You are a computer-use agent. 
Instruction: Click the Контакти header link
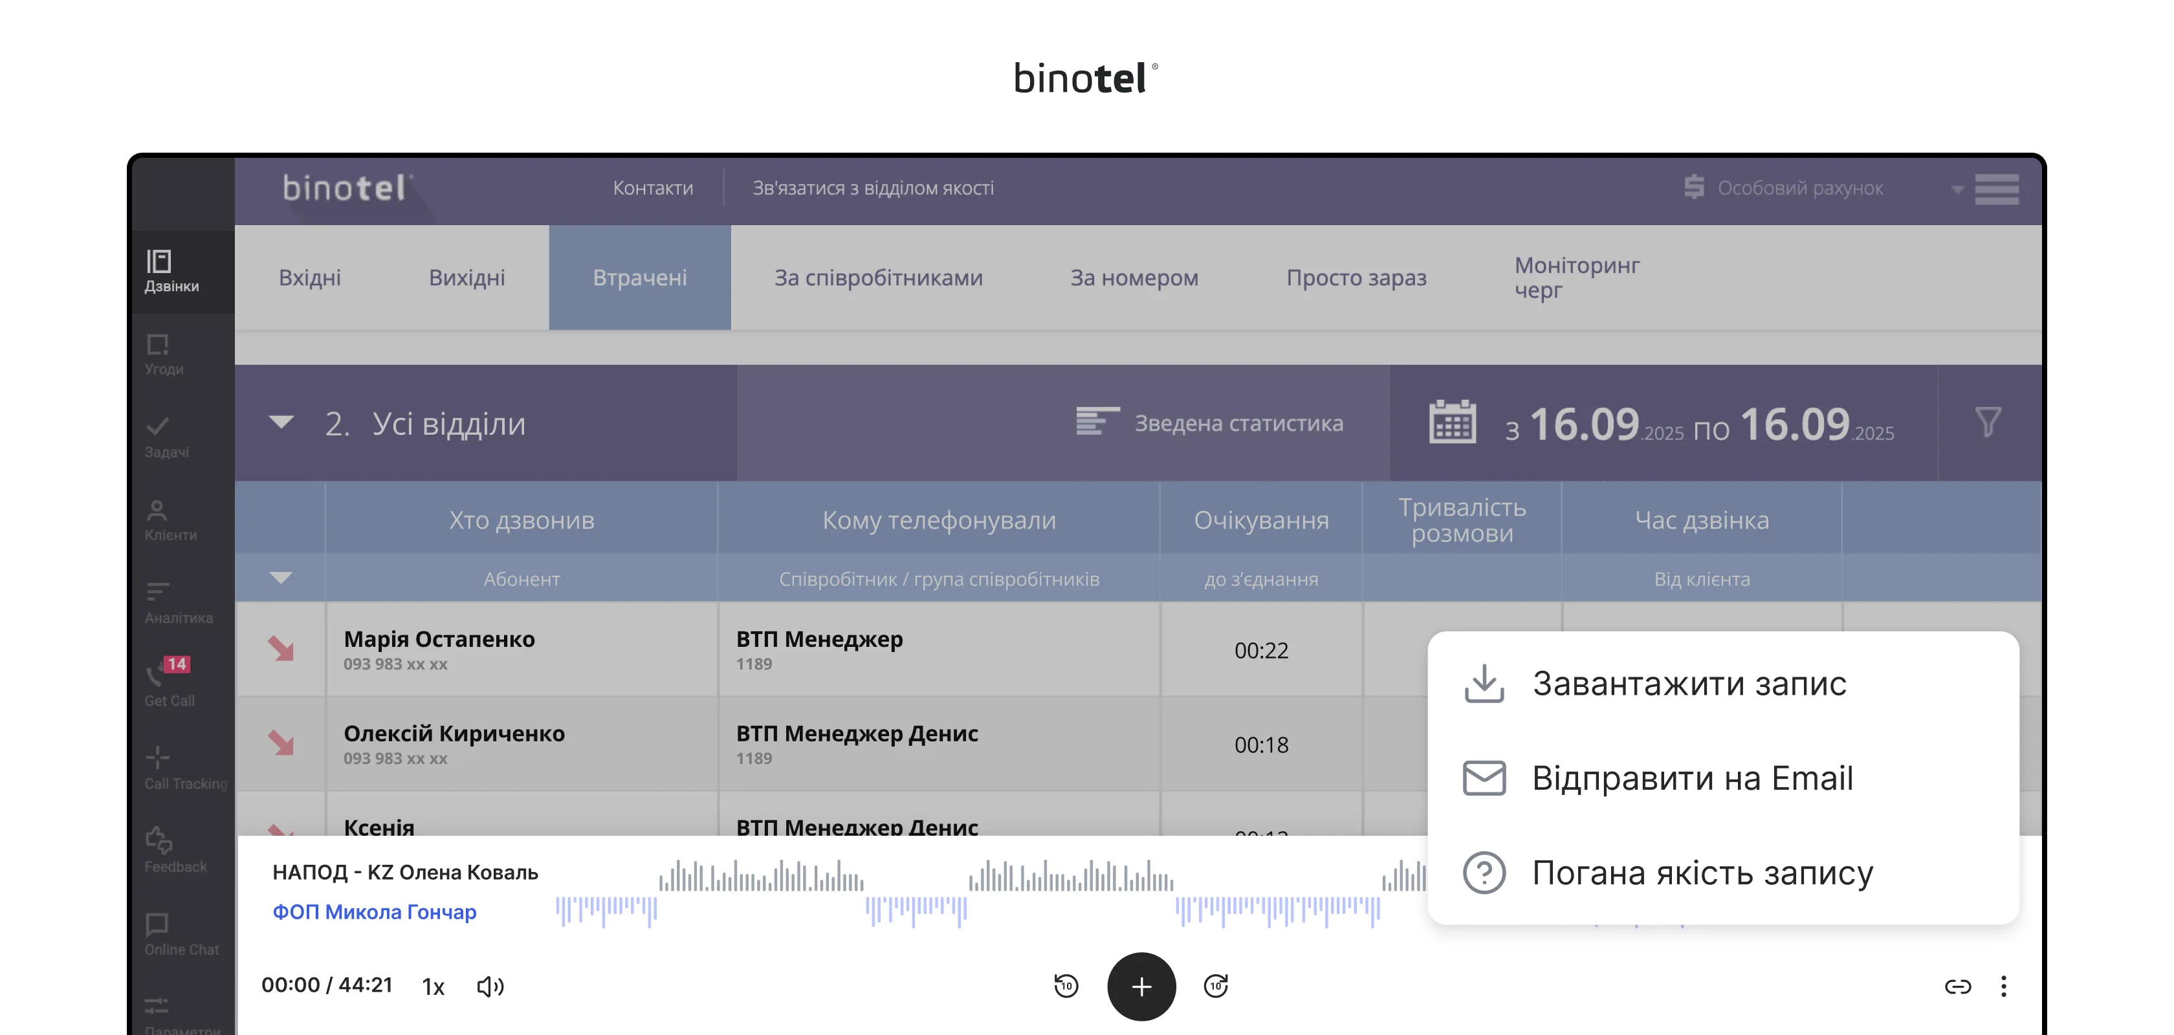[x=652, y=187]
